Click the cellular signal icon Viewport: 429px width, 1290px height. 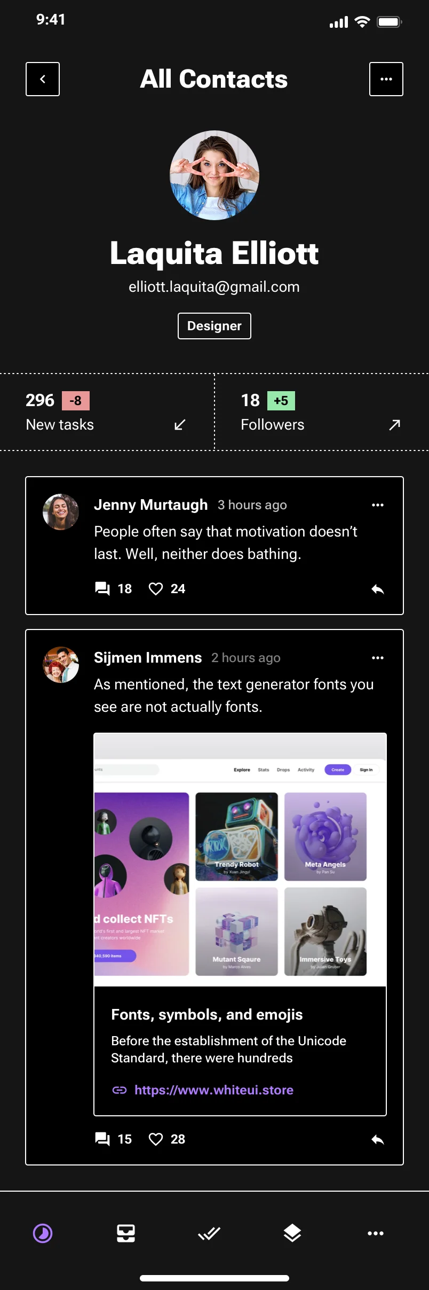[x=339, y=22]
